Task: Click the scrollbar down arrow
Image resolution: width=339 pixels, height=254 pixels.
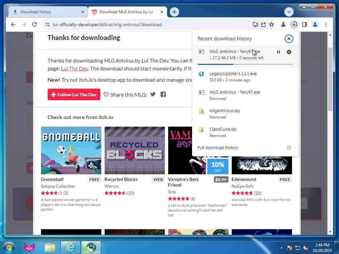Action: (330, 232)
